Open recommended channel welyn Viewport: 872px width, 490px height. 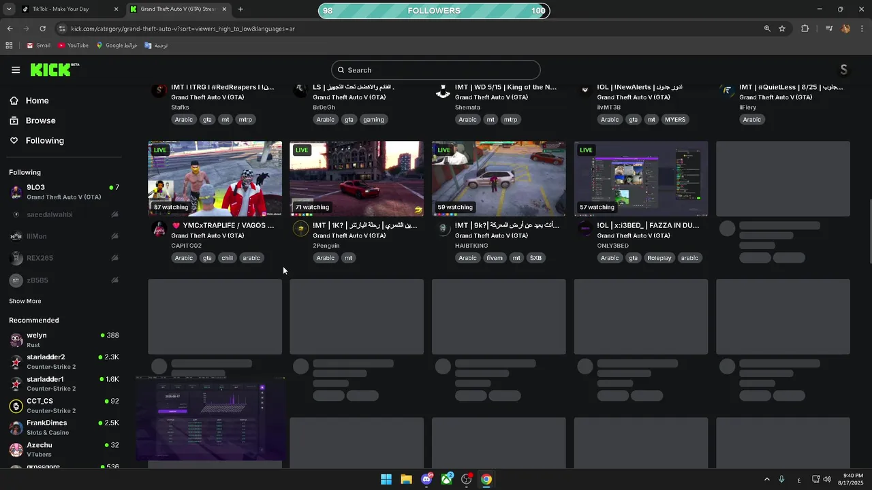click(x=64, y=340)
